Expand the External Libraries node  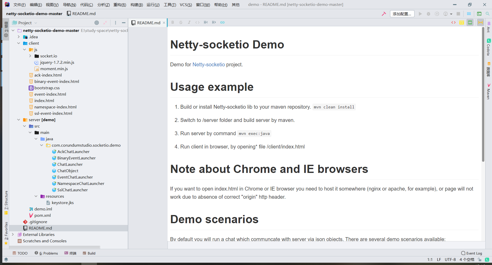[x=13, y=234]
